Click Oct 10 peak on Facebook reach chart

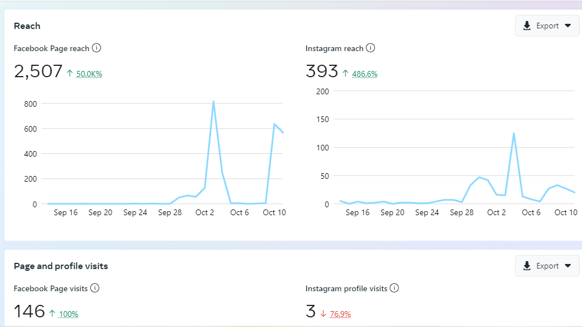pos(275,124)
